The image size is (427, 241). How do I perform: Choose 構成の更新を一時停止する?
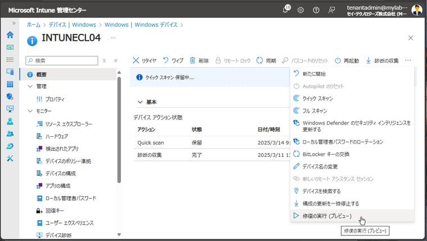pos(352,203)
